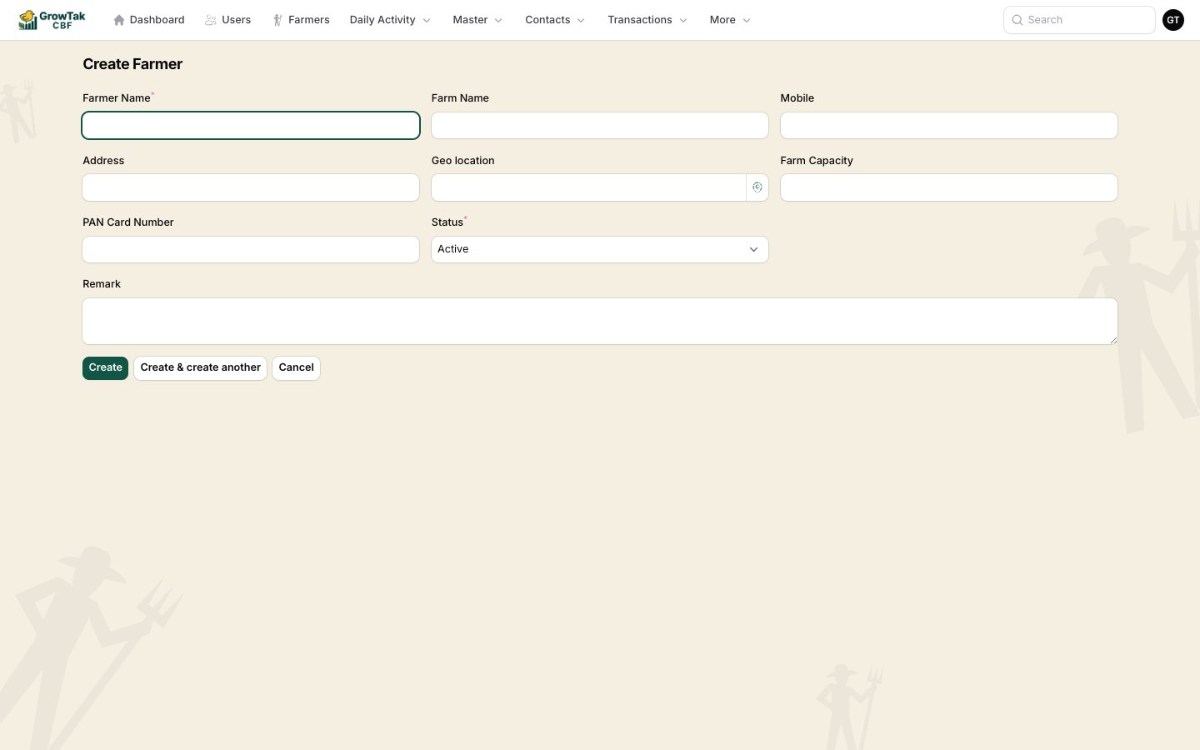Image resolution: width=1200 pixels, height=750 pixels.
Task: Focus the Mobile input field
Action: [x=948, y=126]
